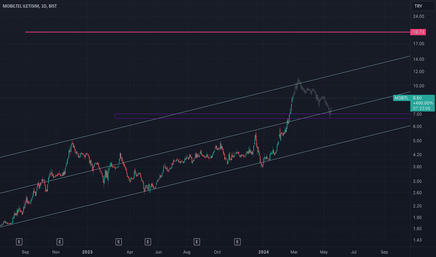Click the 24.00 price axis label

[419, 16]
